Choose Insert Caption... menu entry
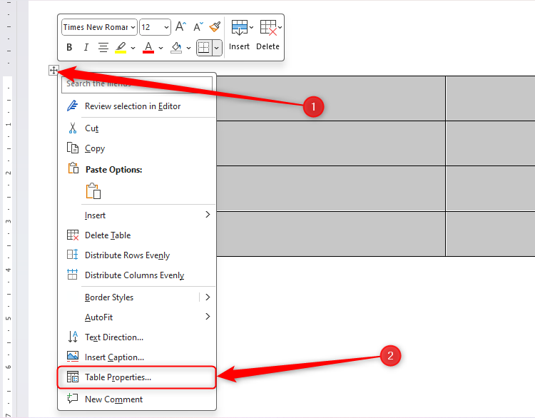Viewport: 535px width, 418px height. [x=137, y=357]
